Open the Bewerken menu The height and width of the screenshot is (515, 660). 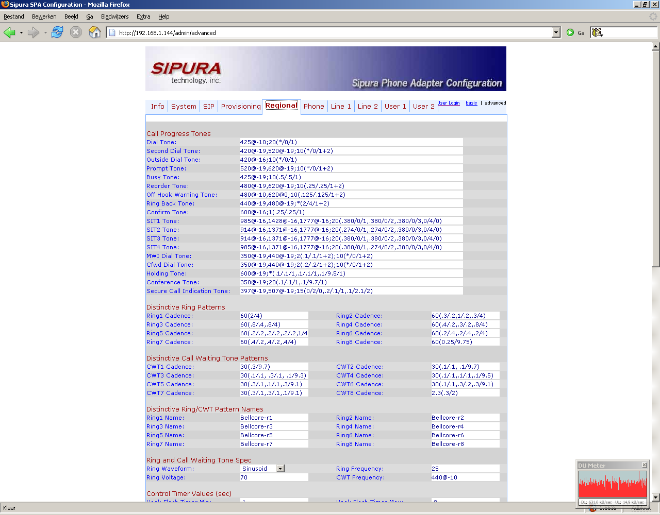(44, 16)
